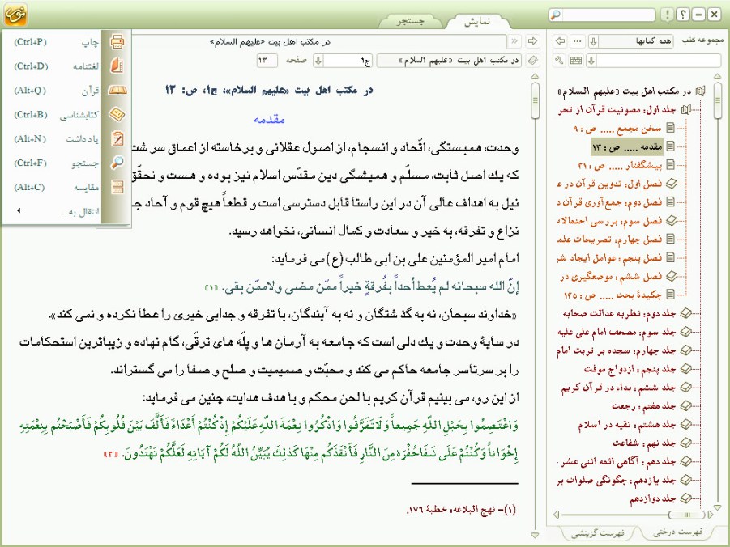Click the book title box on the toolbar's second row
Viewport: 730px width, 547px height.
[x=450, y=61]
